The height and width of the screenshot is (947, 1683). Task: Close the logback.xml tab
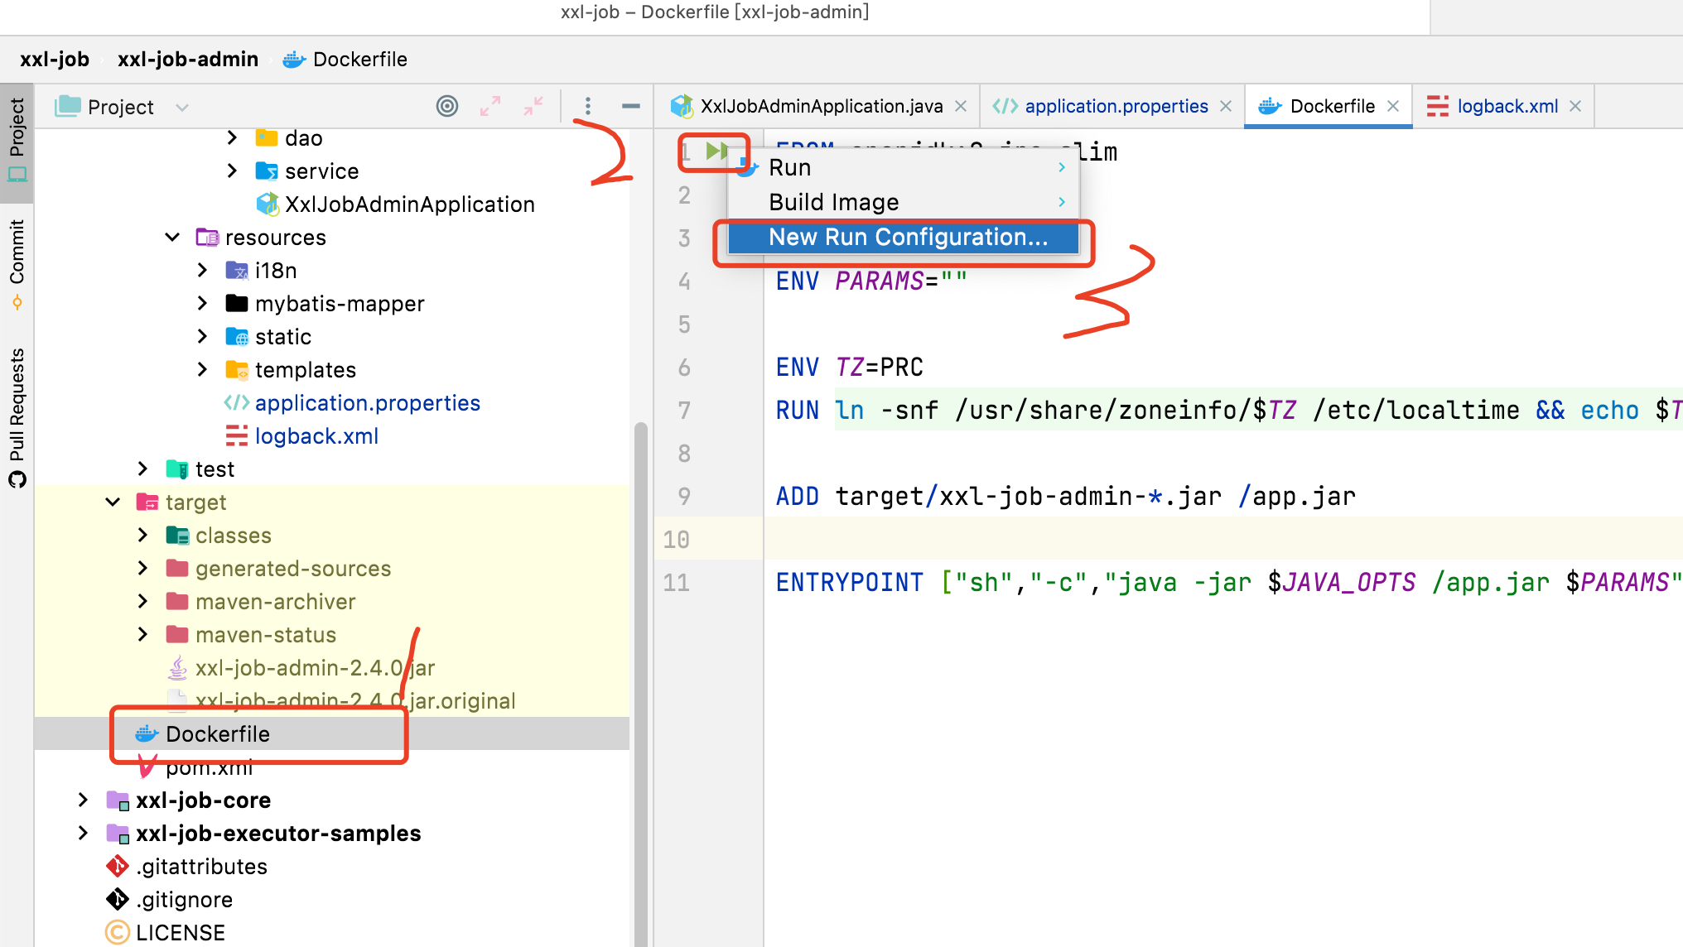pos(1575,106)
